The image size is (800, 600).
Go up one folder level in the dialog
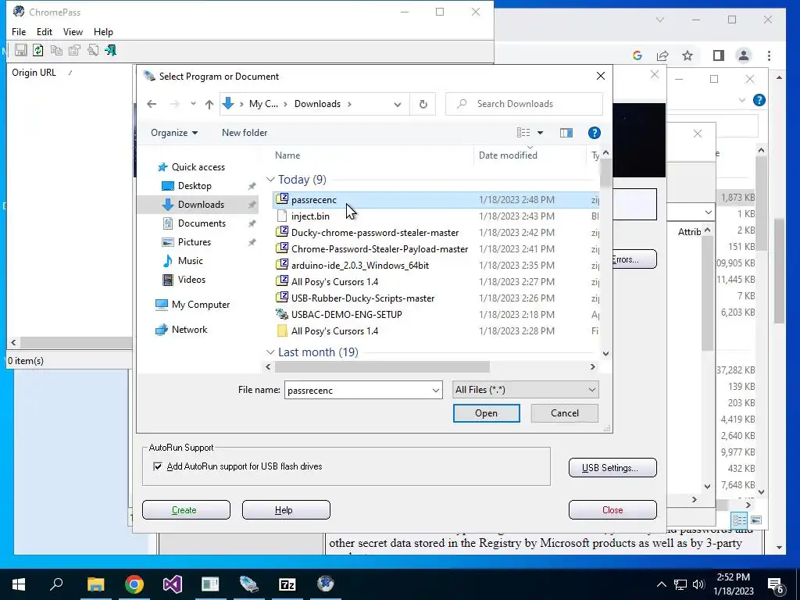click(209, 104)
